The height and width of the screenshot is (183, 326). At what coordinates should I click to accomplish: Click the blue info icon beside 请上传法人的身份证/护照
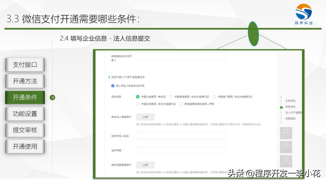(112, 85)
